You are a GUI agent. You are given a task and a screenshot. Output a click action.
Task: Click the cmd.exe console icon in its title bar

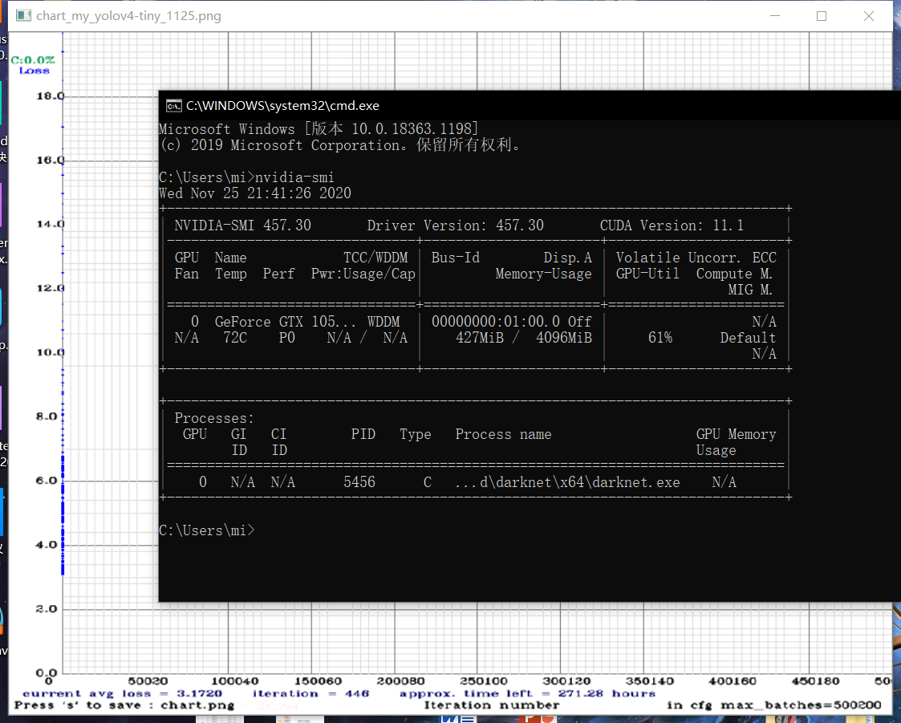click(173, 106)
